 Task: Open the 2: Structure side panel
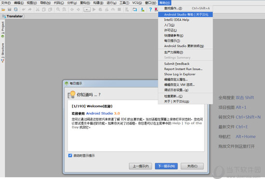coord(2,53)
